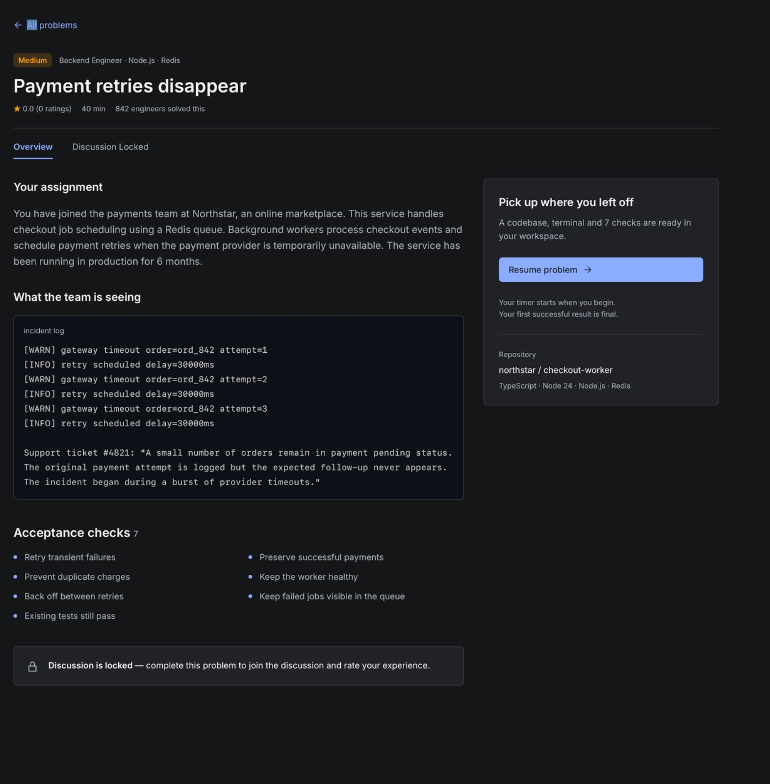Screen dimensions: 770x784
Task: Click the gateway timeout attempt=1 log line
Action: tap(146, 350)
